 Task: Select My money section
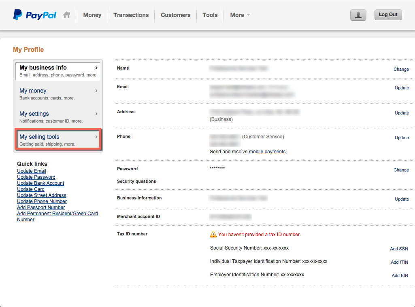click(58, 94)
